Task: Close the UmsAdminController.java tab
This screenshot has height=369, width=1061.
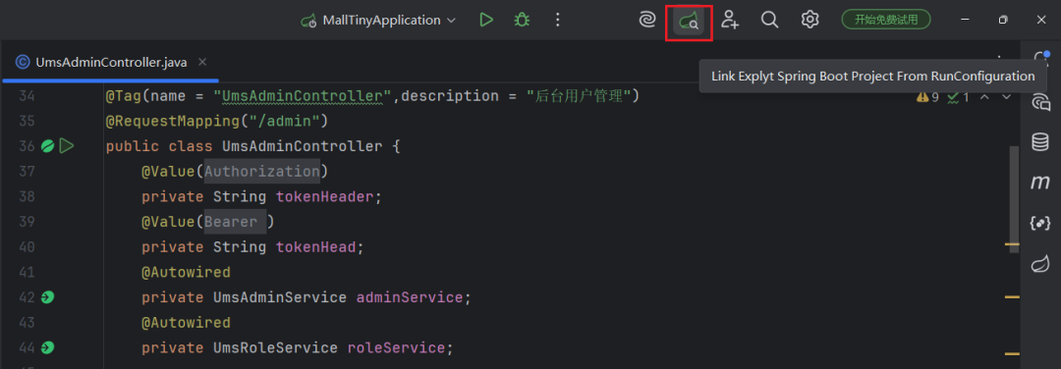Action: pyautogui.click(x=201, y=62)
